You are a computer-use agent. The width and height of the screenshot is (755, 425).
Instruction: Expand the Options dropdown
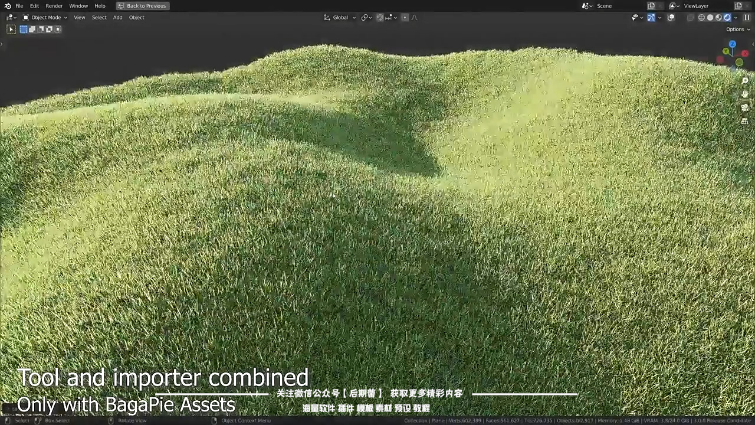[737, 30]
